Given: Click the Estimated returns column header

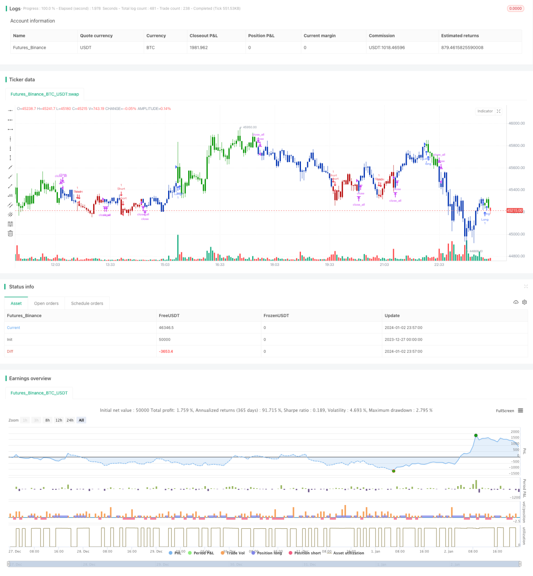Looking at the screenshot, I should click(x=460, y=36).
